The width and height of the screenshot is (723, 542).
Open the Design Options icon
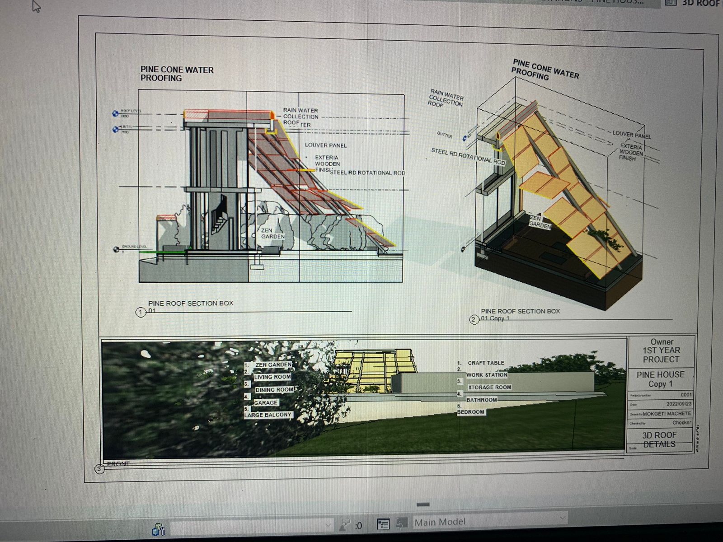point(383,524)
